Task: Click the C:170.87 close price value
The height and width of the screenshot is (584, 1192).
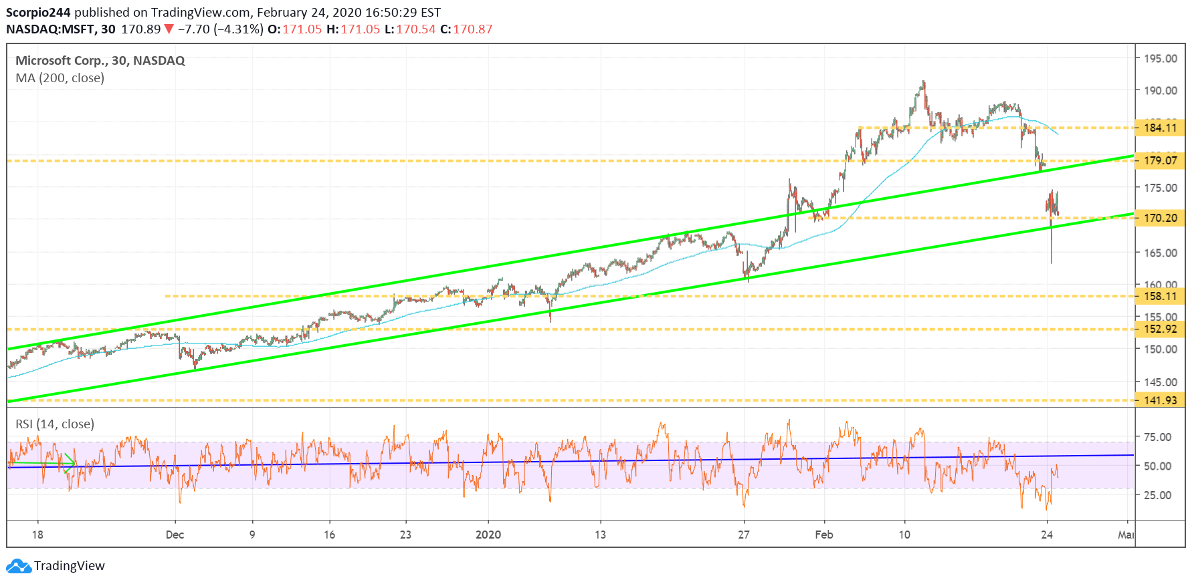Action: pos(466,29)
